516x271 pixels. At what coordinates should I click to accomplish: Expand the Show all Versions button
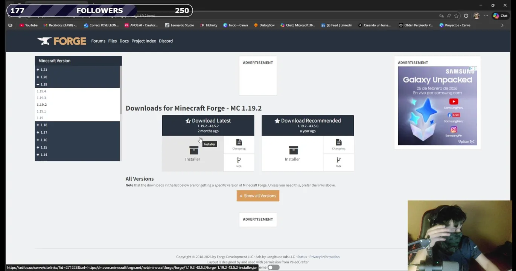pos(258,196)
